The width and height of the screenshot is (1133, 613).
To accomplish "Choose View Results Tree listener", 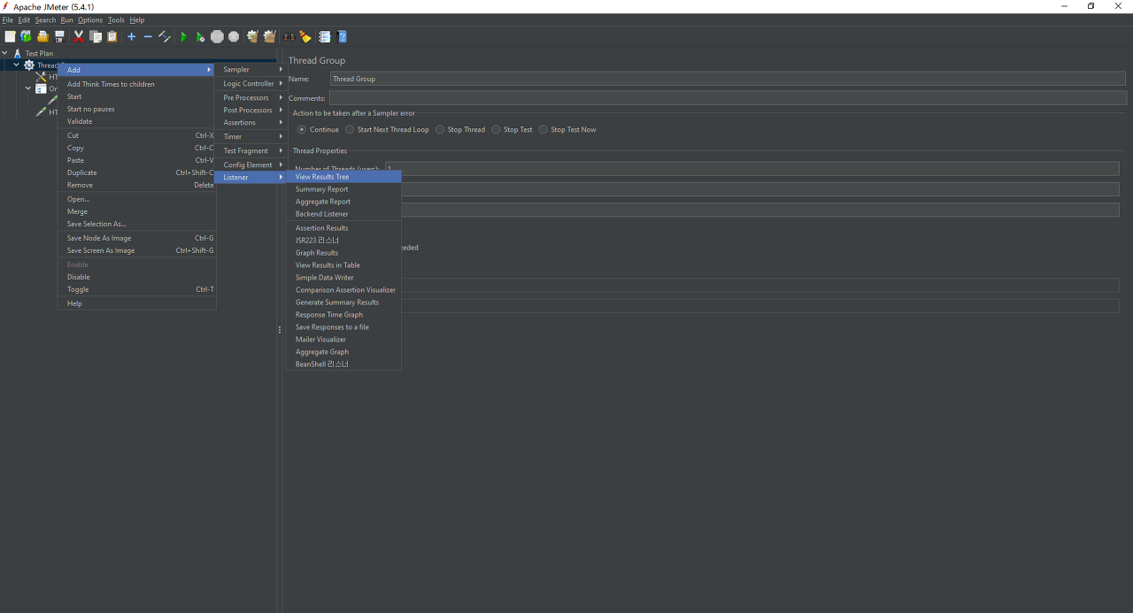I will pyautogui.click(x=343, y=177).
